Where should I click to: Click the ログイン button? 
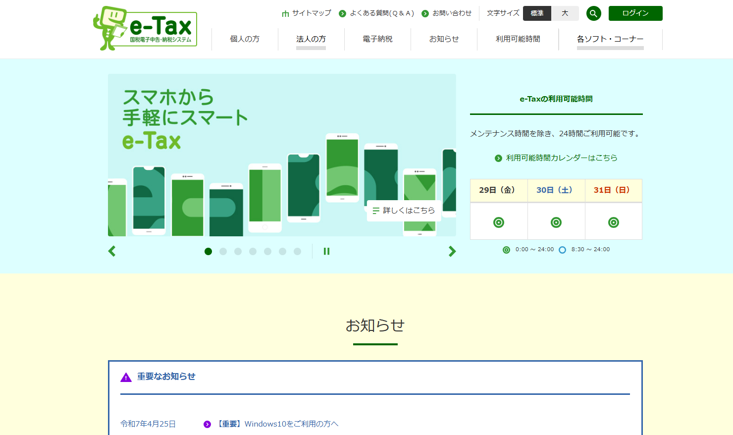click(635, 13)
